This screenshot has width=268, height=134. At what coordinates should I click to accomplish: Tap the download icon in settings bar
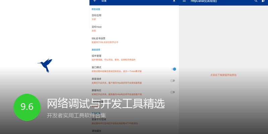[174, 1]
